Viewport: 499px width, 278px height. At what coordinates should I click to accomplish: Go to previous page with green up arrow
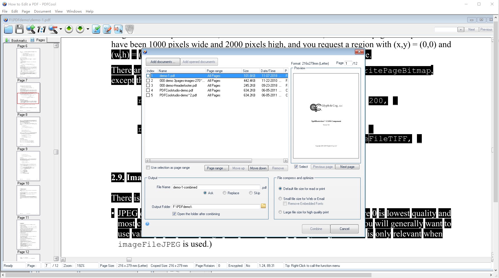pyautogui.click(x=69, y=29)
